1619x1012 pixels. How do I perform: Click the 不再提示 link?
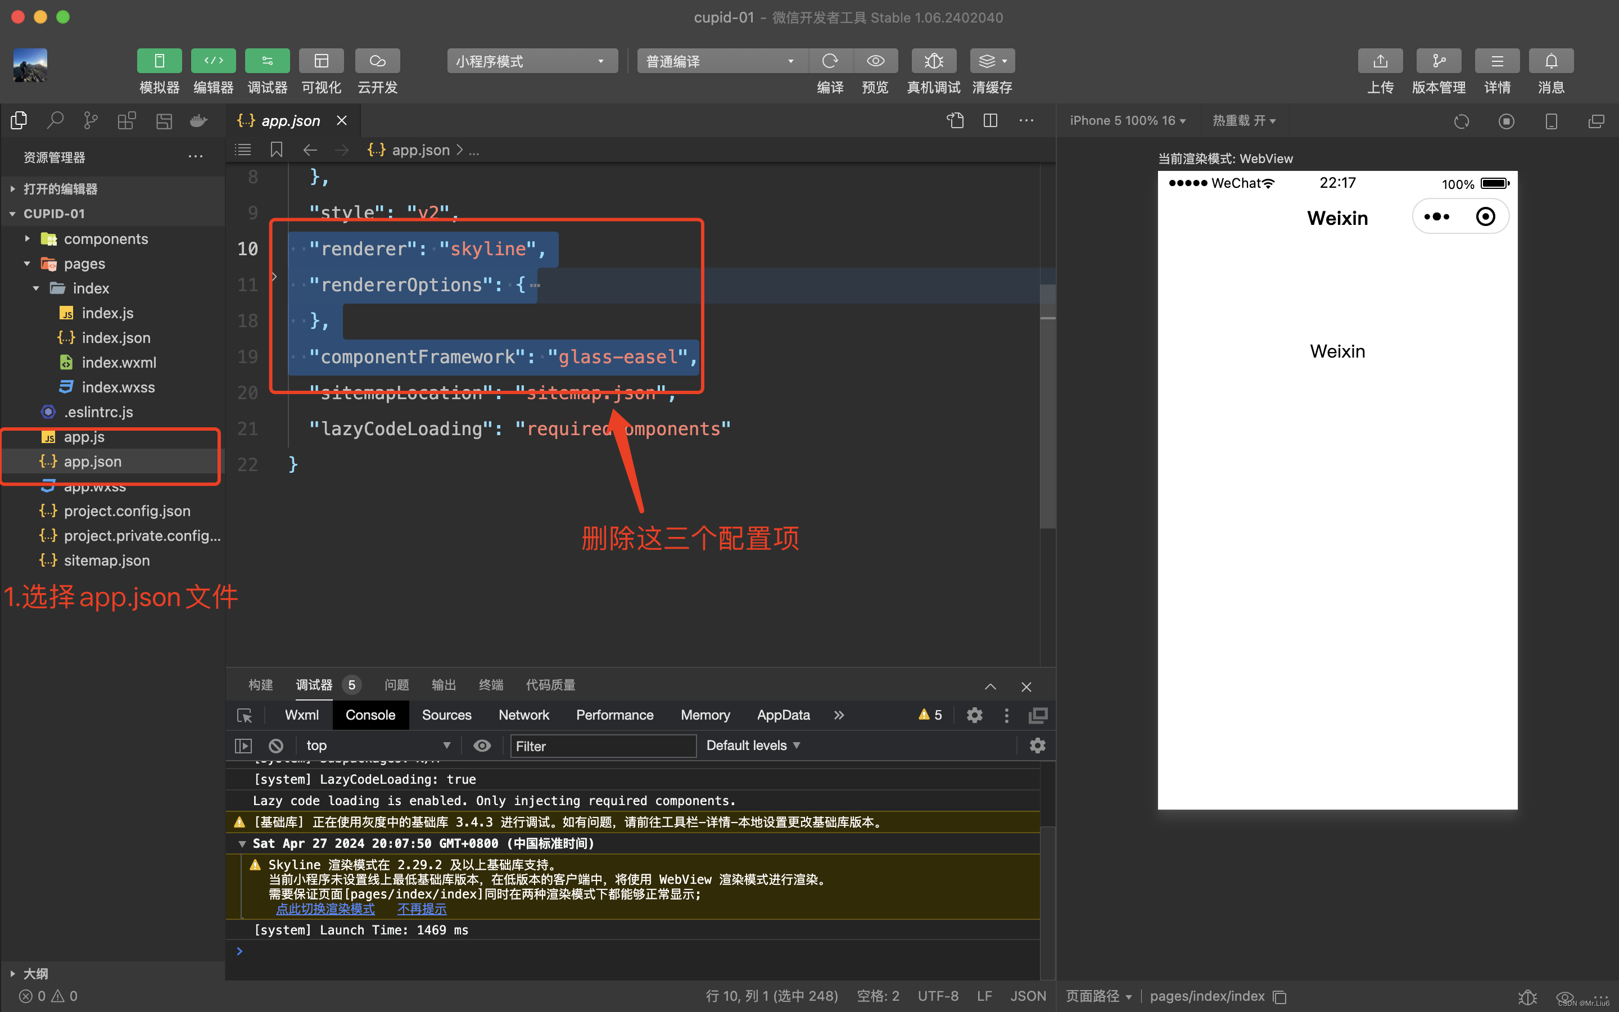point(422,909)
